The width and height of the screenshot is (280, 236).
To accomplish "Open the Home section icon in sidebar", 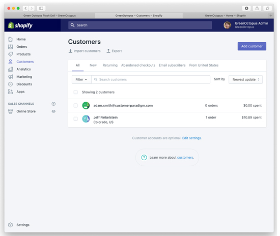I will (10, 39).
